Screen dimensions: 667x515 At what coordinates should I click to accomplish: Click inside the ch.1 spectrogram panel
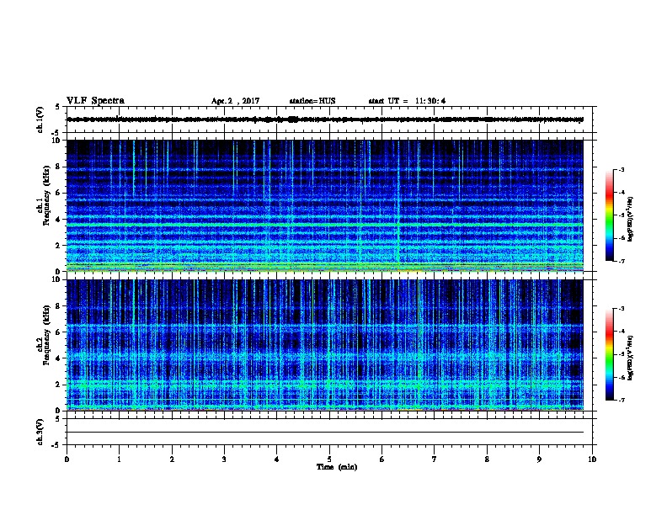click(325, 205)
